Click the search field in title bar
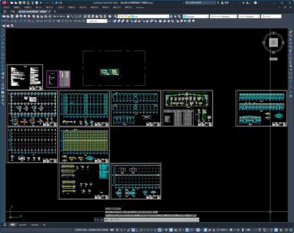Image resolution: width=294 pixels, height=233 pixels. pyautogui.click(x=200, y=3)
